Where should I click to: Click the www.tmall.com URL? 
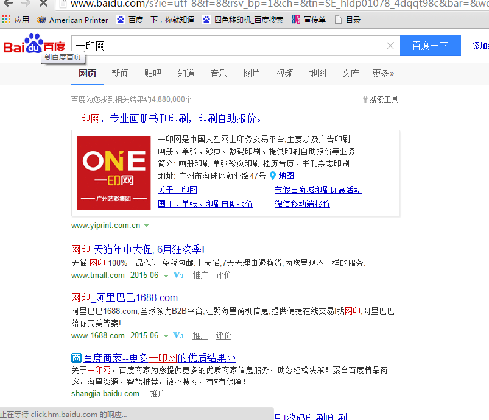[x=98, y=275]
